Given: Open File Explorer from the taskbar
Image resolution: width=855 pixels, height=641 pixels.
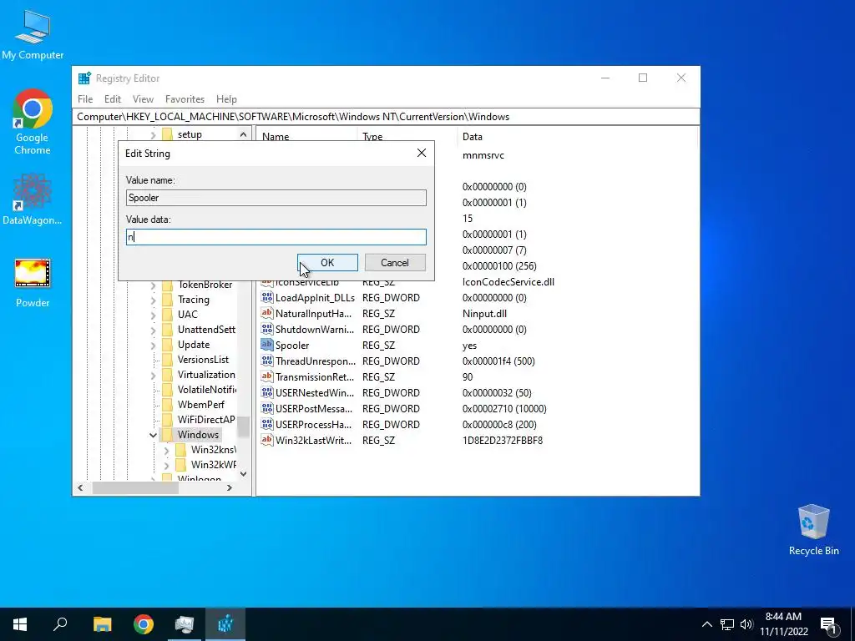Looking at the screenshot, I should click(102, 624).
